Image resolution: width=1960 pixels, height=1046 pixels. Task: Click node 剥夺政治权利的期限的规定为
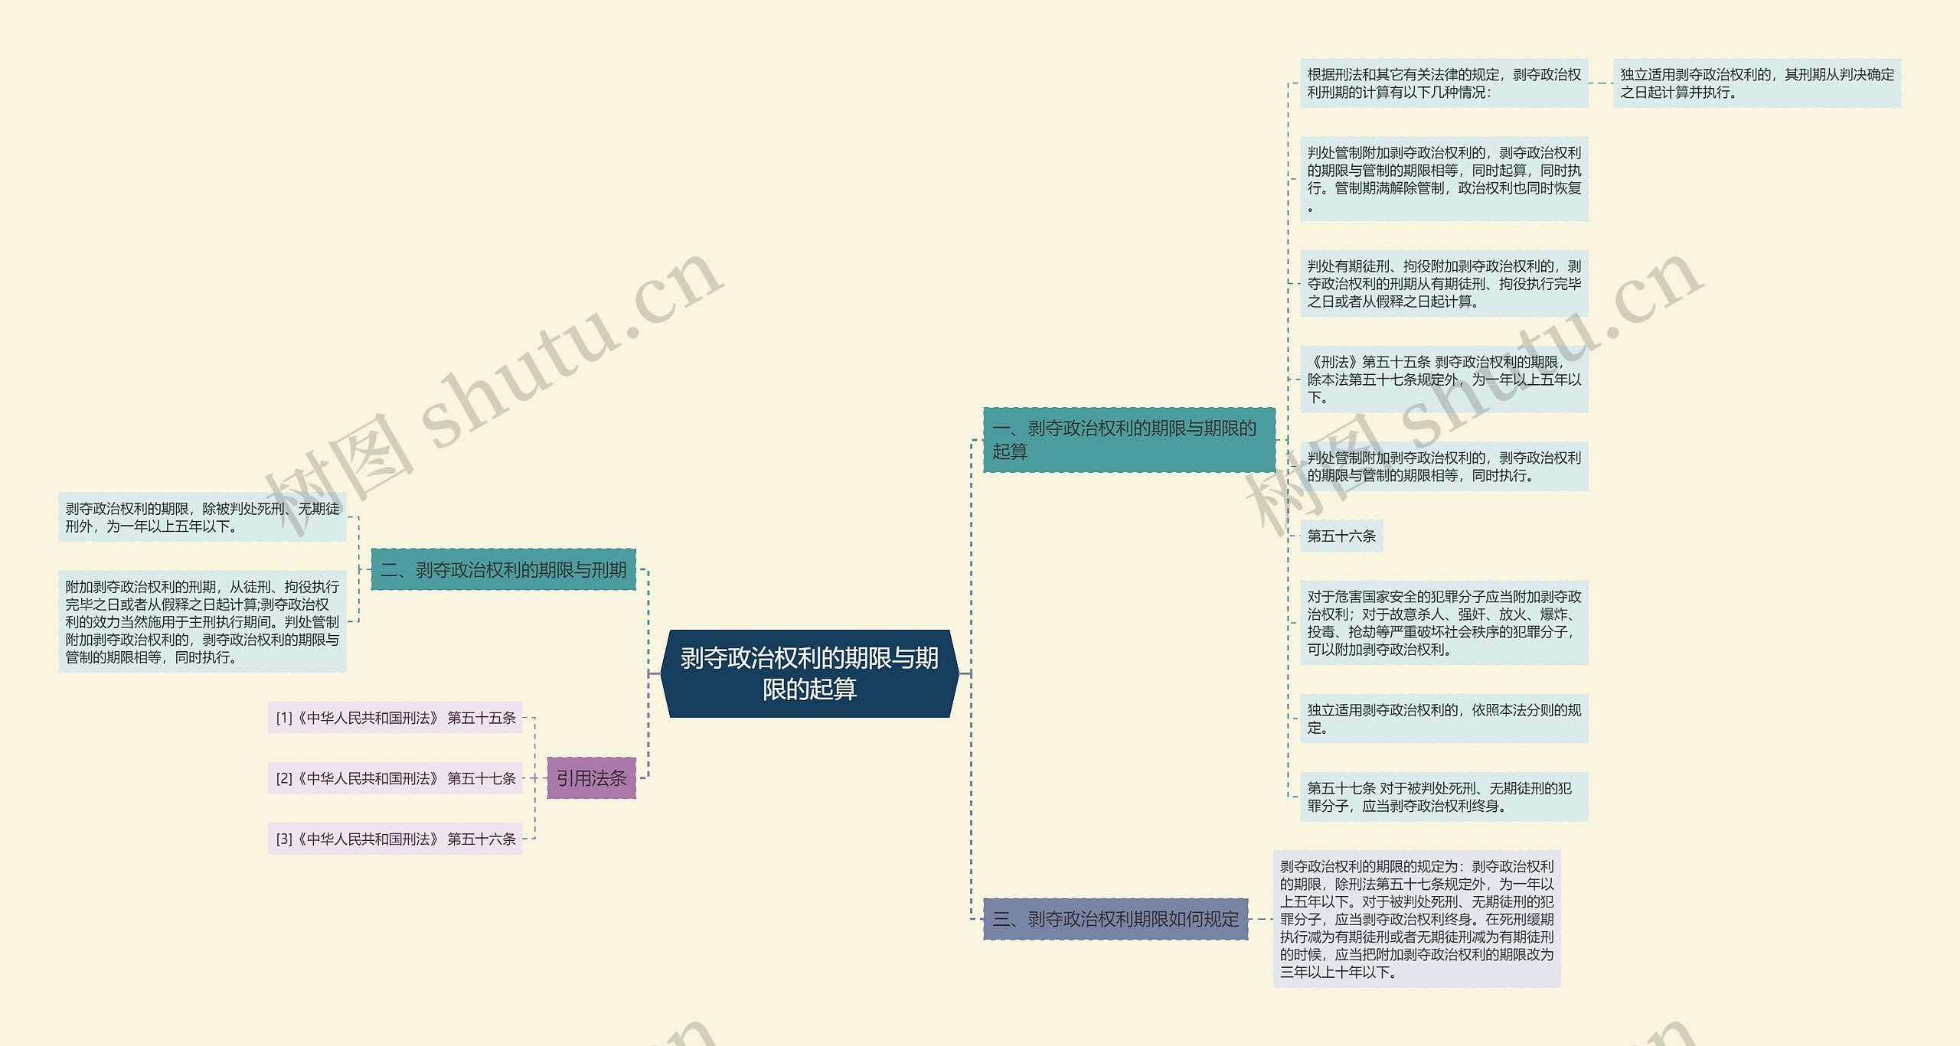pos(1416,919)
